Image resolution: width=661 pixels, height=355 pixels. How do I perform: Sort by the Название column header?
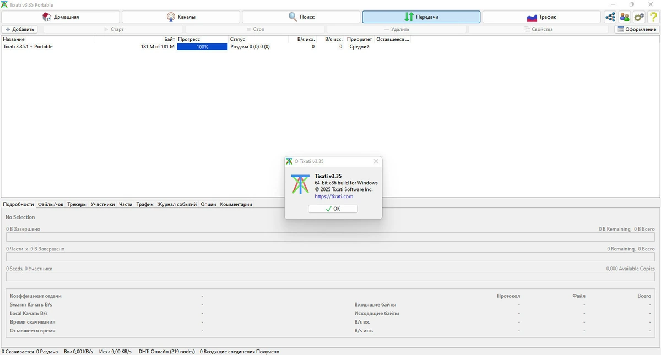[47, 39]
